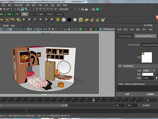
Task: Click the viewport exposure value 0.00
Action: (x=85, y=29)
